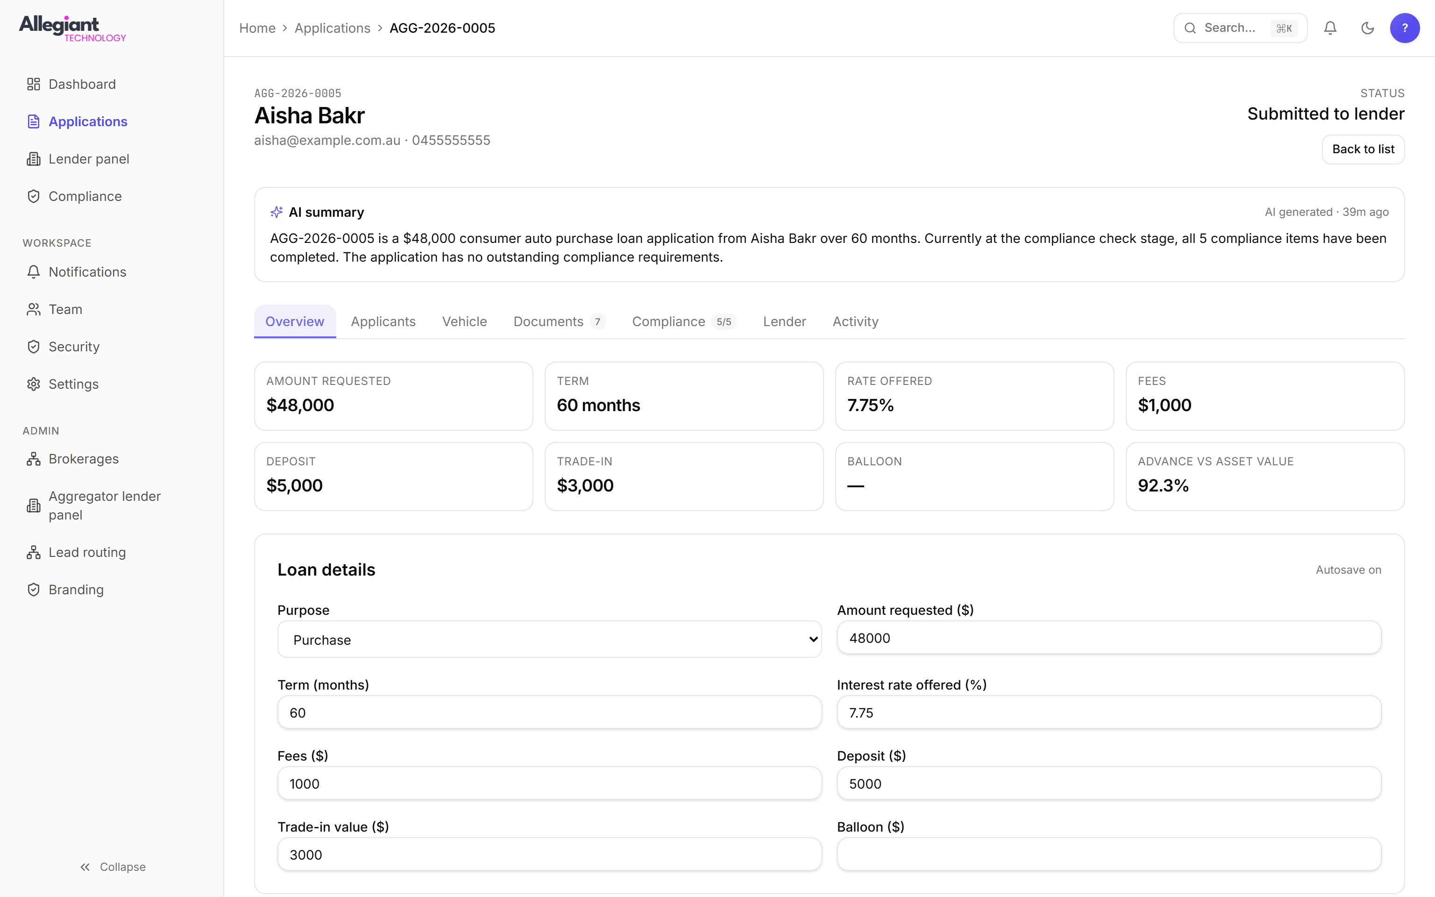Go to Home breadcrumb link
This screenshot has width=1435, height=897.
pyautogui.click(x=257, y=28)
